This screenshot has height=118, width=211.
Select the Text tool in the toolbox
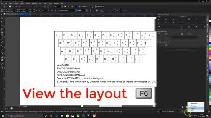[x=2, y=46]
